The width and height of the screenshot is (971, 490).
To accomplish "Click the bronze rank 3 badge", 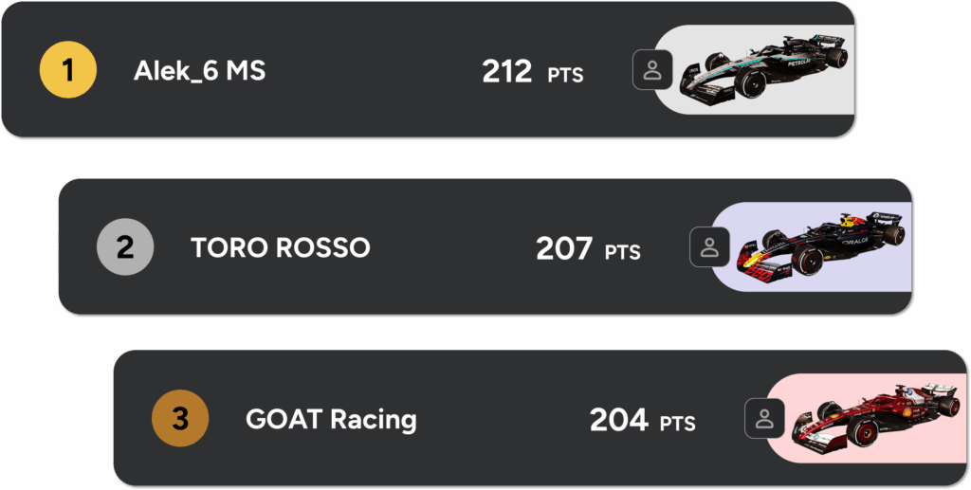I will pos(180,418).
